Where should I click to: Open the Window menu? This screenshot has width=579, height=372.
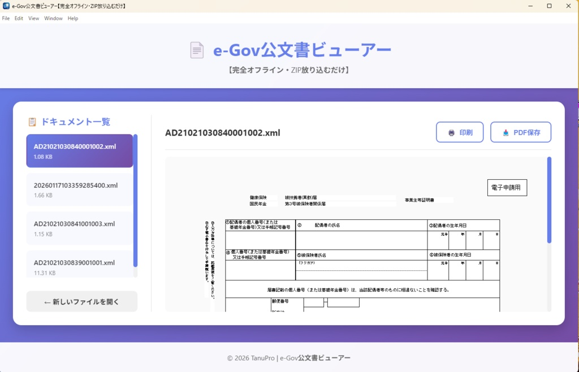53,18
